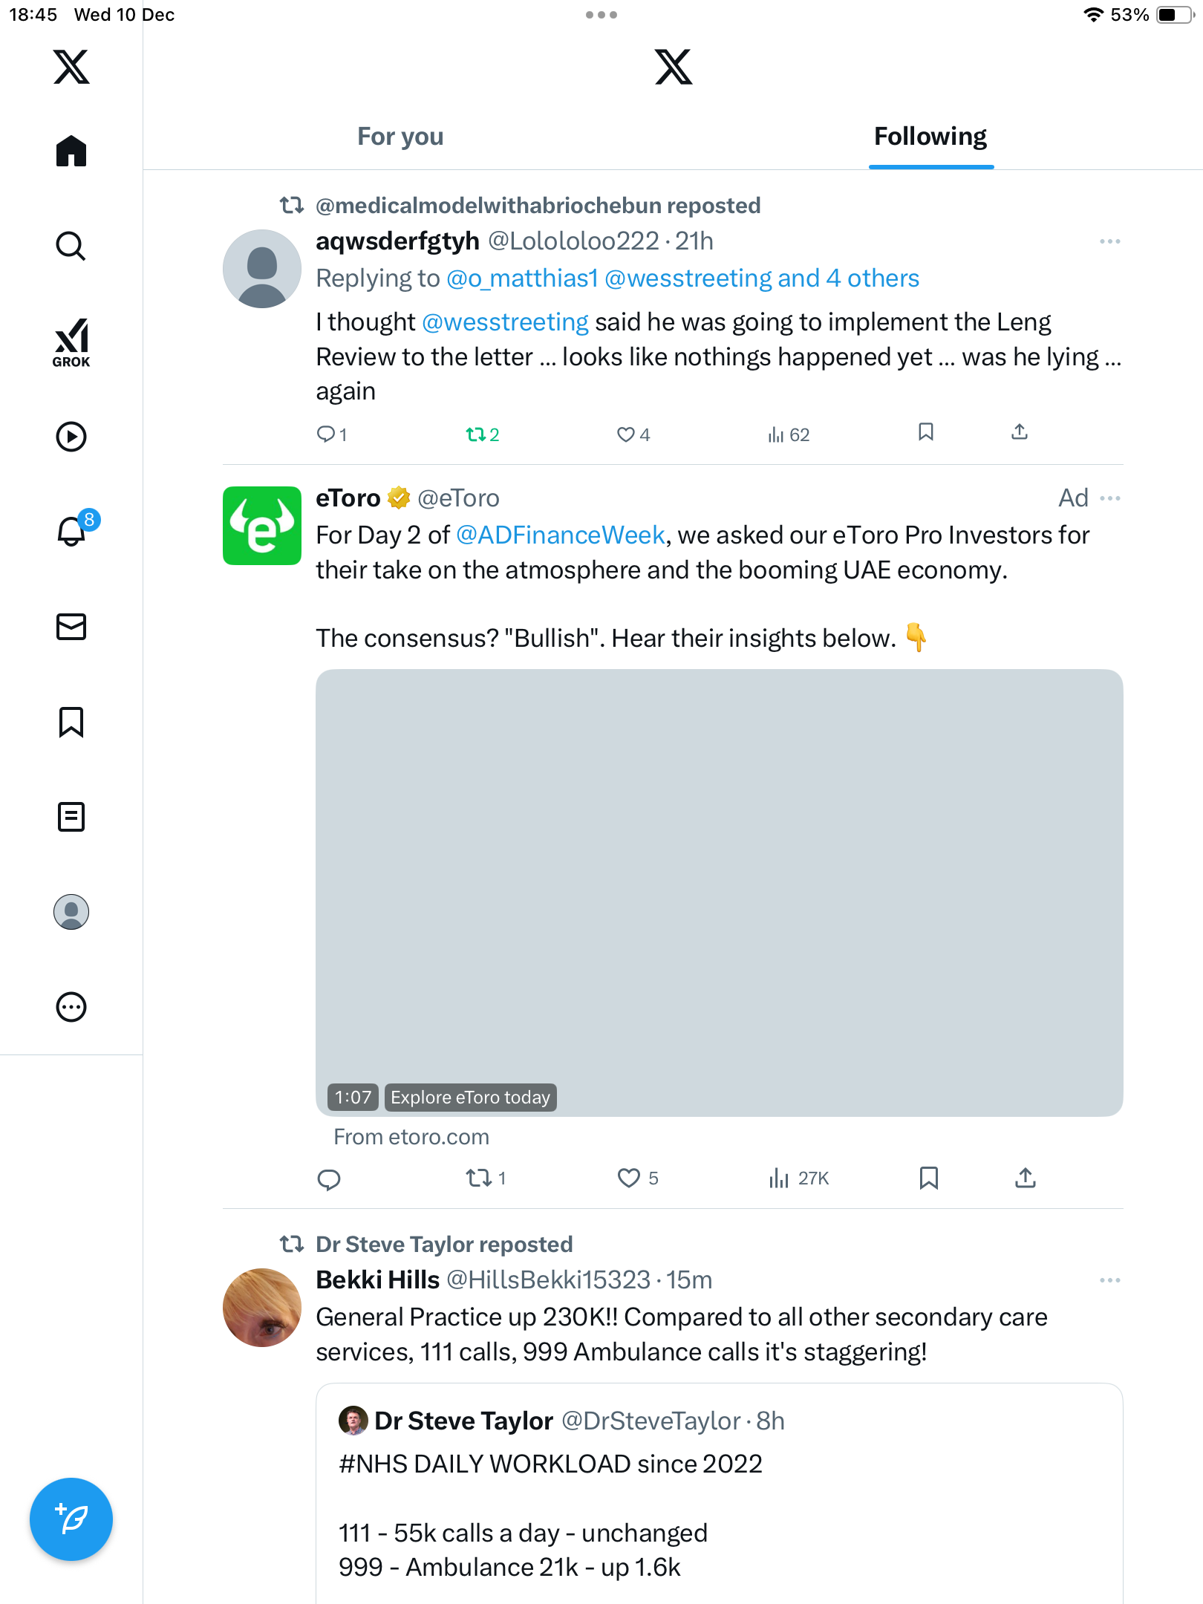Tap the compose new post button

pos(71,1519)
